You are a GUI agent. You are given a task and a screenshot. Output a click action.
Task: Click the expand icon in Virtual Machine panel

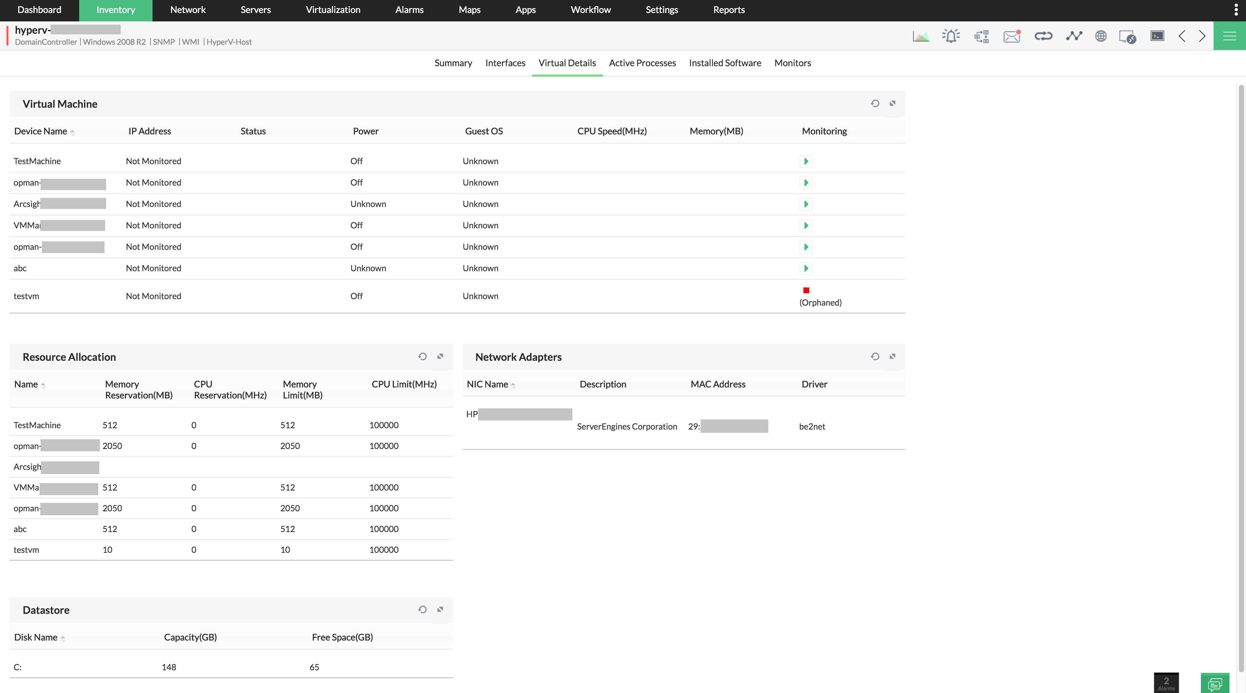tap(893, 103)
